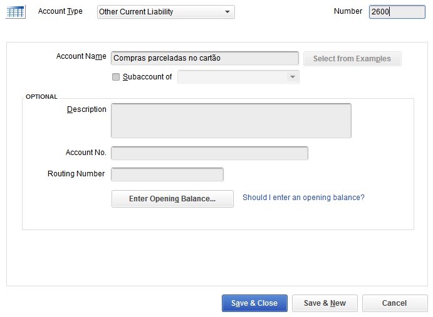Focus the Account No. field
This screenshot has height=317, width=433.
click(x=209, y=153)
